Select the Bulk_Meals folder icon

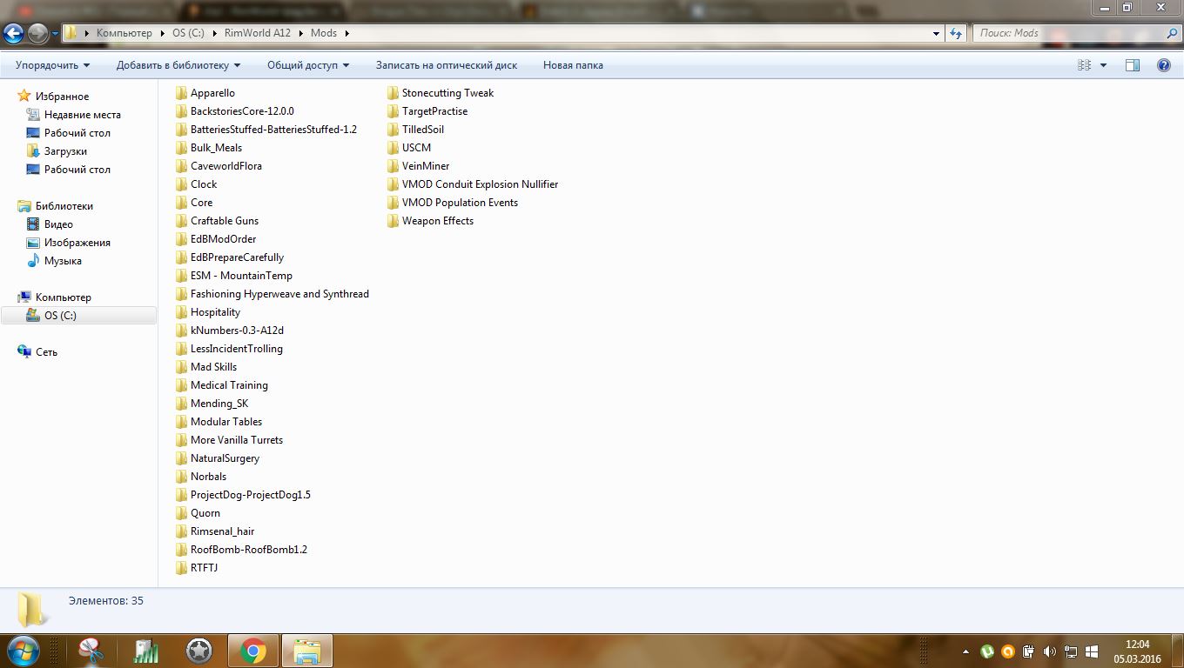click(x=181, y=148)
